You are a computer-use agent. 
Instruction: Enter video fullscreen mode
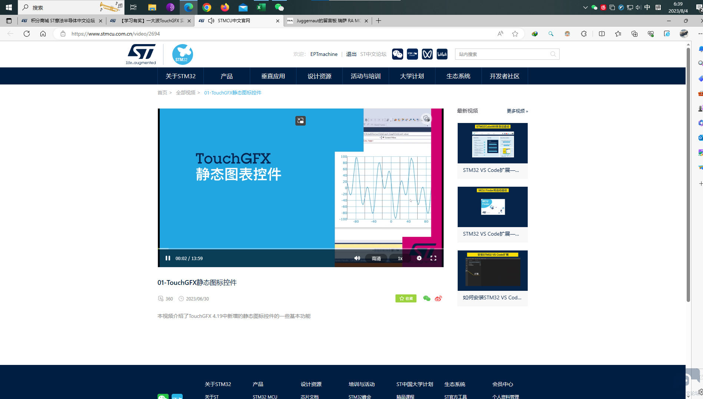433,258
